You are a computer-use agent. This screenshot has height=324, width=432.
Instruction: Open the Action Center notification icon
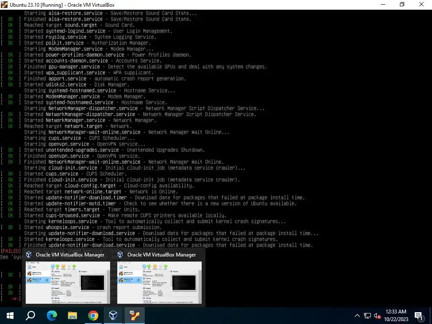click(419, 316)
